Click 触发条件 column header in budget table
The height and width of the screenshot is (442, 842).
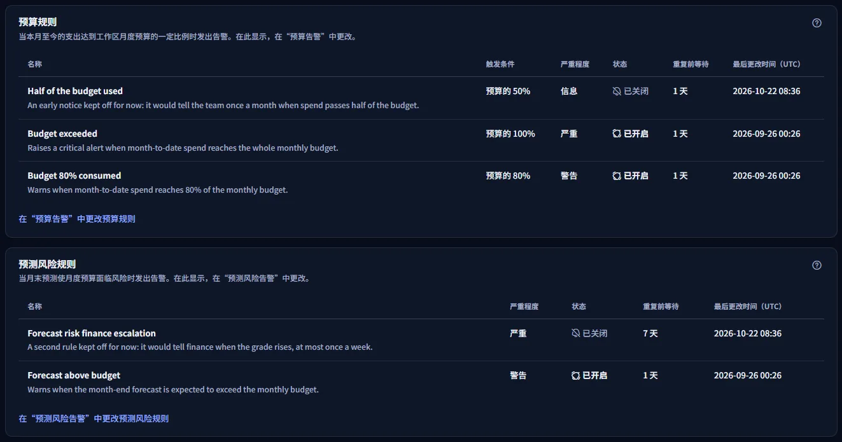pos(500,64)
